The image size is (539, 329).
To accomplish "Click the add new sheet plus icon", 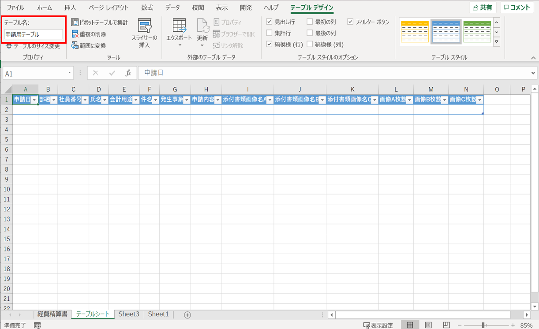I will (187, 314).
